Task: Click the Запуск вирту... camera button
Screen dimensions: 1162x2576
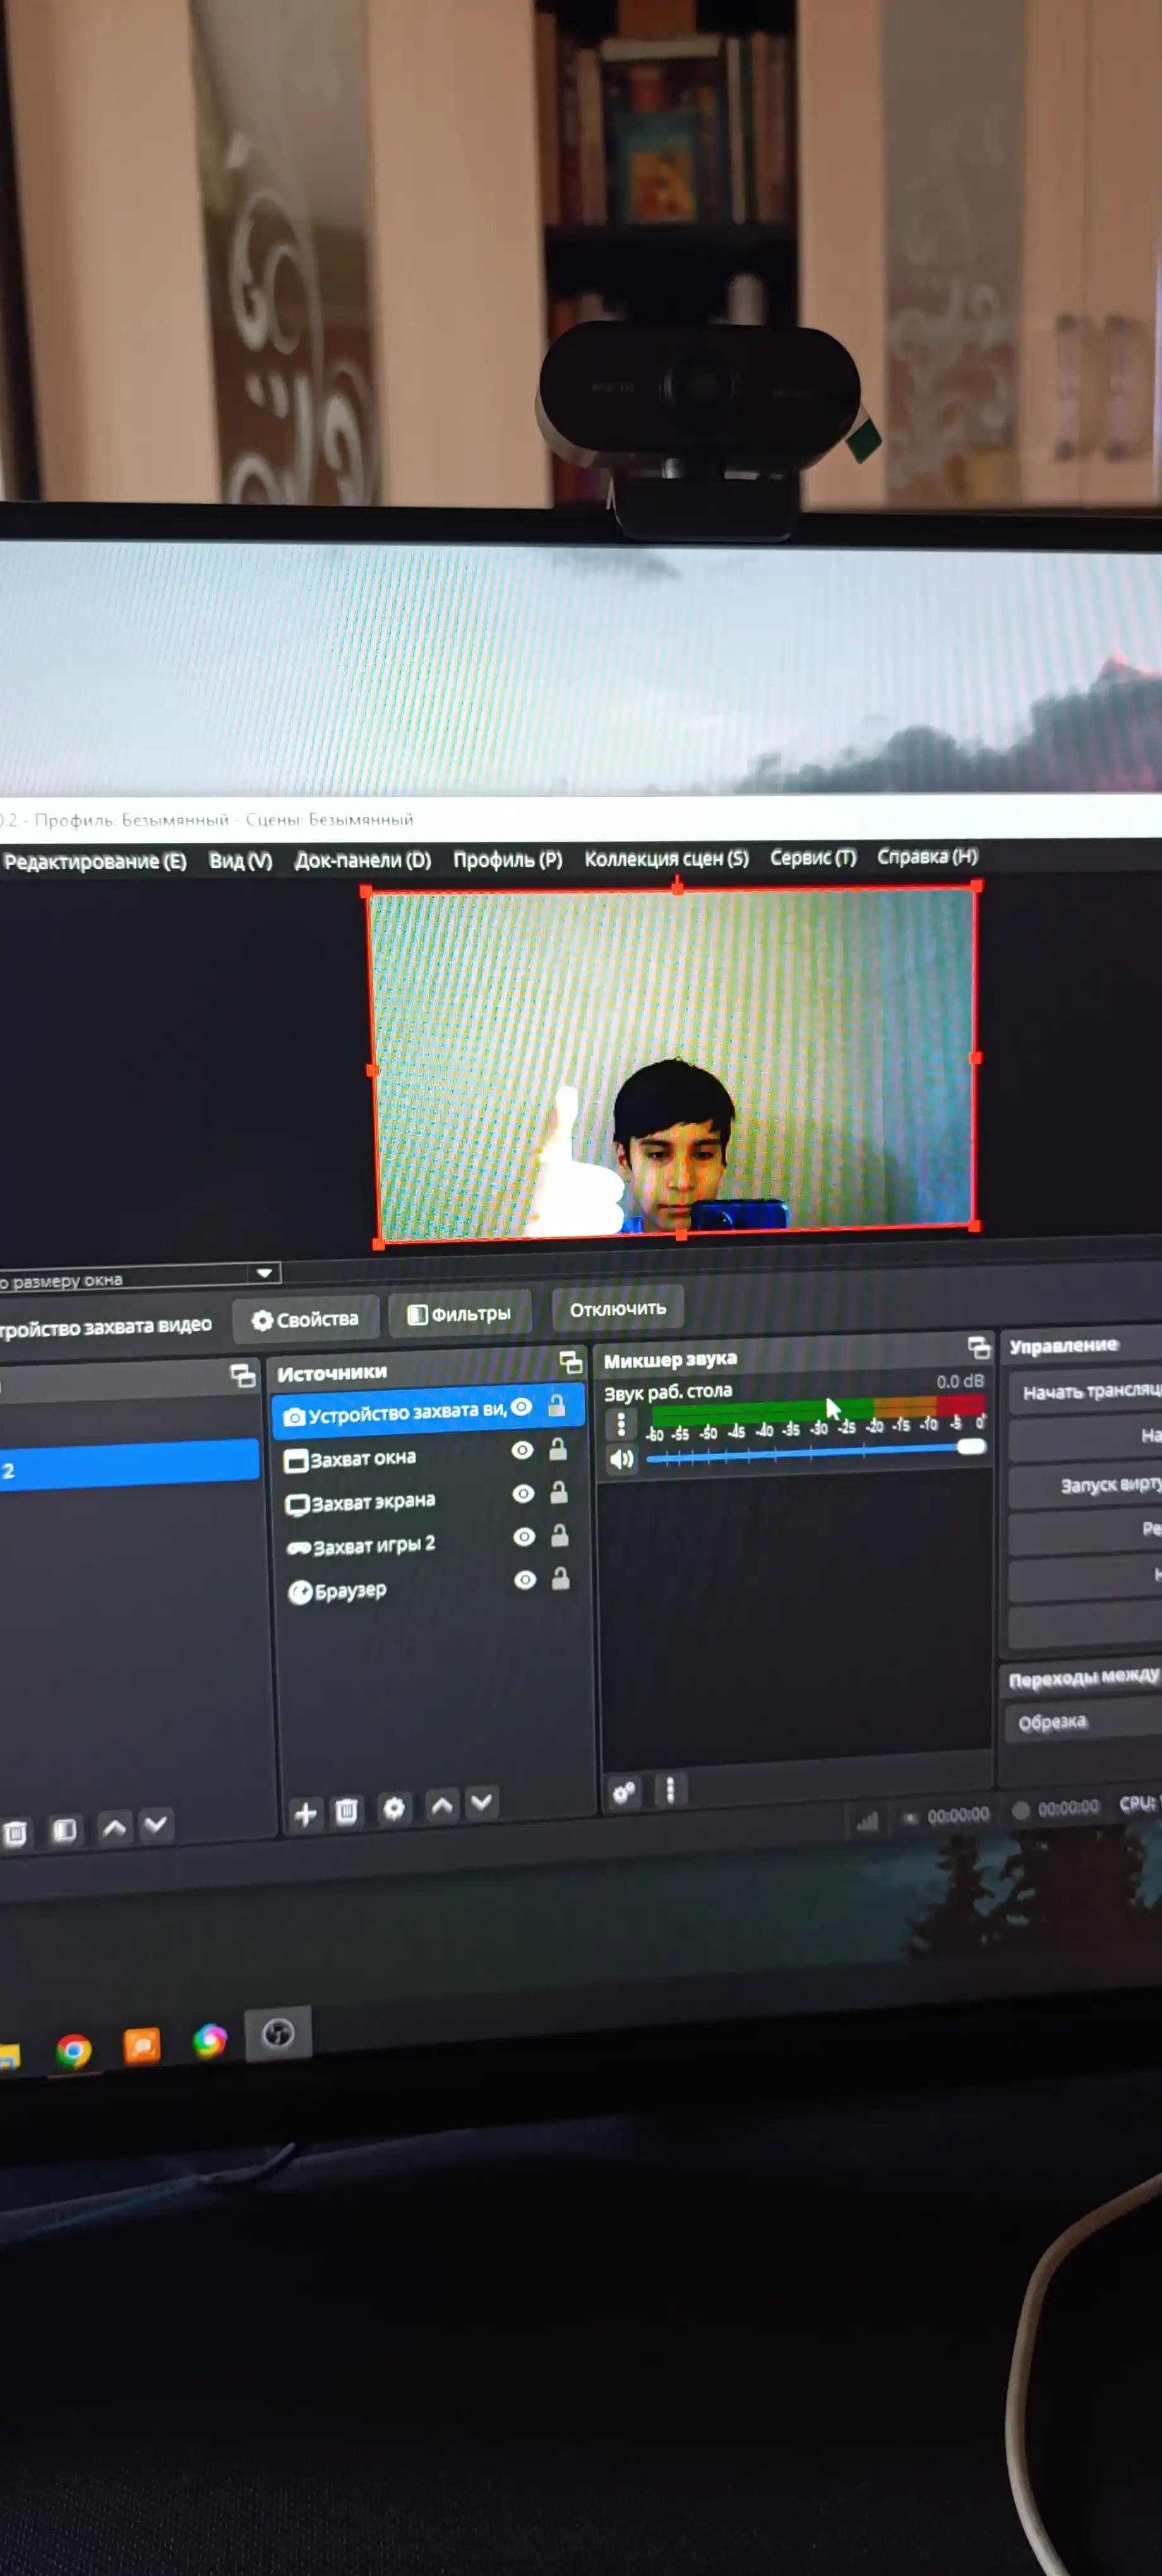Action: [x=1086, y=1486]
